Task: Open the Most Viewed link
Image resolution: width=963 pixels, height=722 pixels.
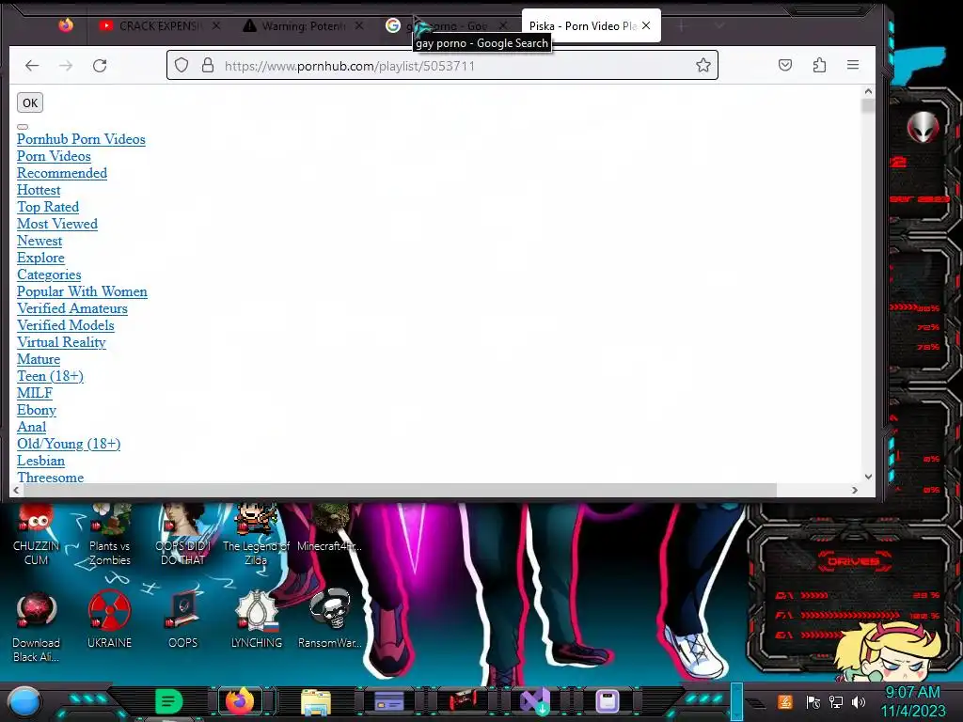Action: coord(57,224)
